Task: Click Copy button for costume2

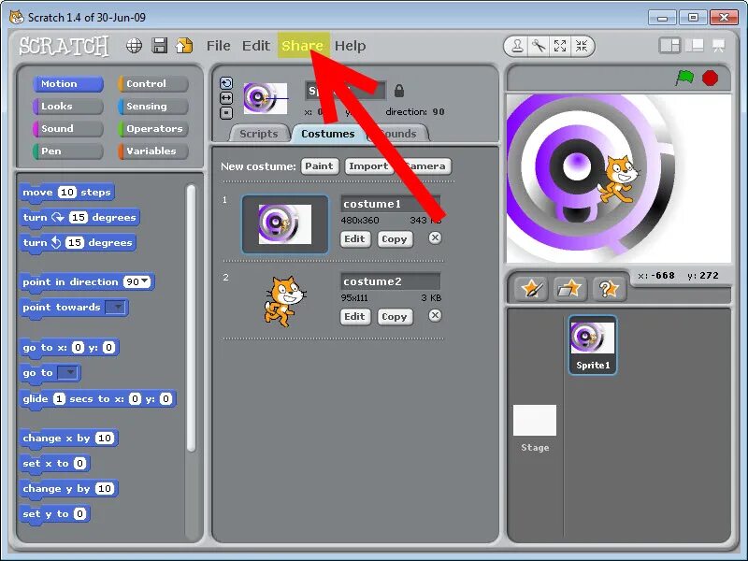Action: [x=395, y=316]
